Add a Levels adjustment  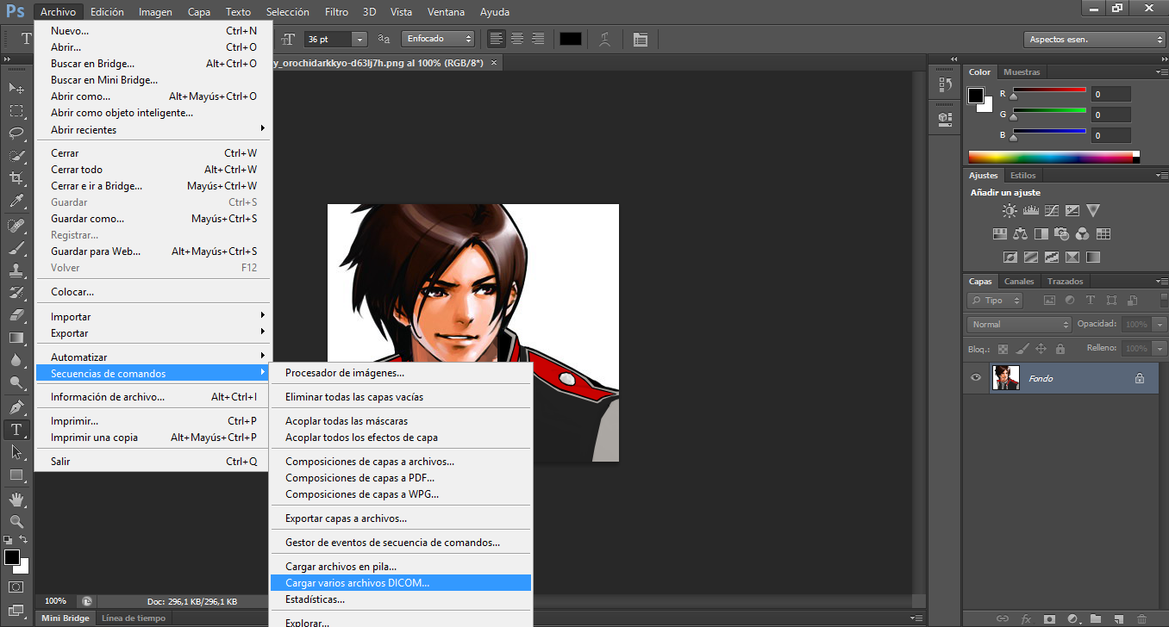coord(1030,210)
